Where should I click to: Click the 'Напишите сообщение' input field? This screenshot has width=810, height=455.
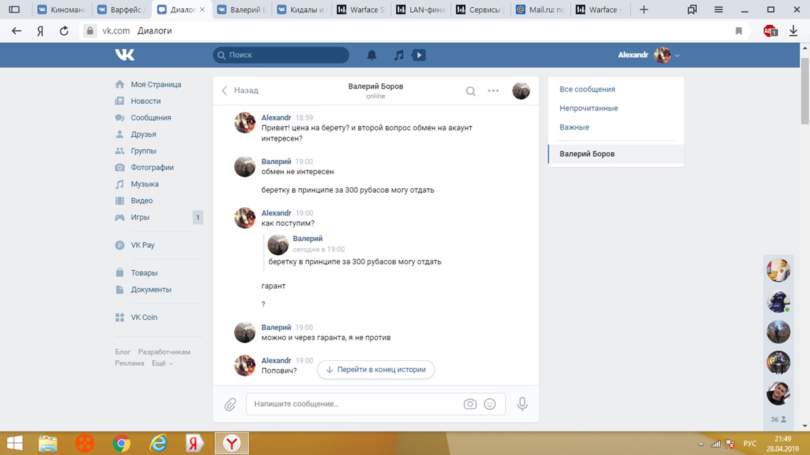point(354,404)
